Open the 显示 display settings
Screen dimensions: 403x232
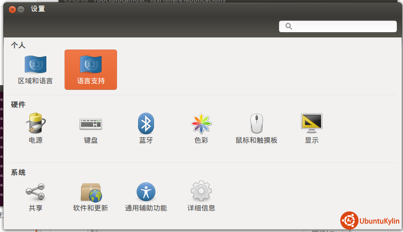pyautogui.click(x=312, y=128)
